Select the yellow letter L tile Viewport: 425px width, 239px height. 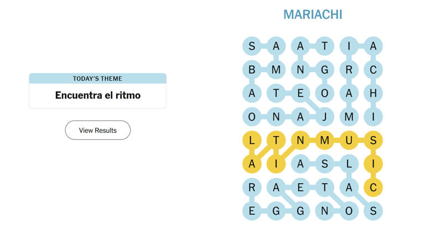[252, 141]
